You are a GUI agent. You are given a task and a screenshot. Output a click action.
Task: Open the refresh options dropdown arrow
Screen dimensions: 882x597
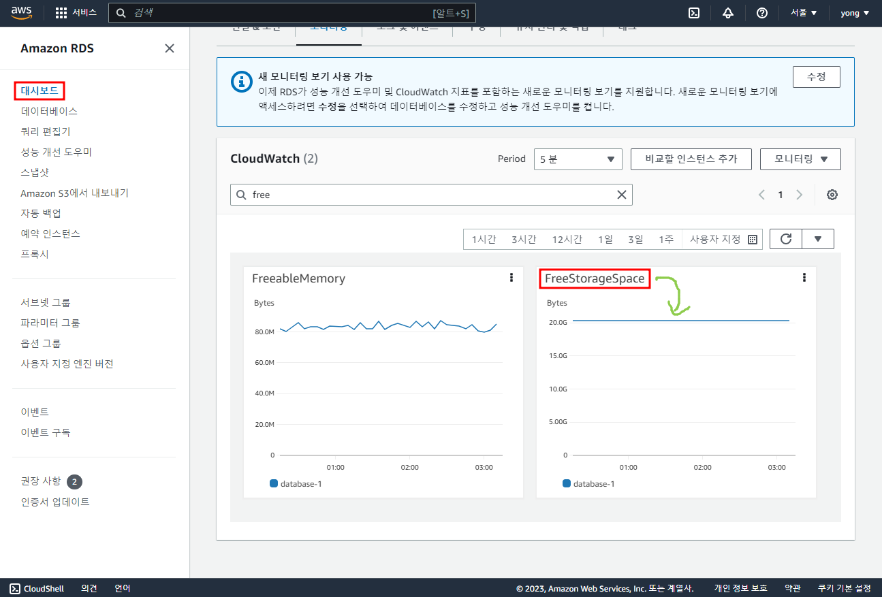pos(818,239)
